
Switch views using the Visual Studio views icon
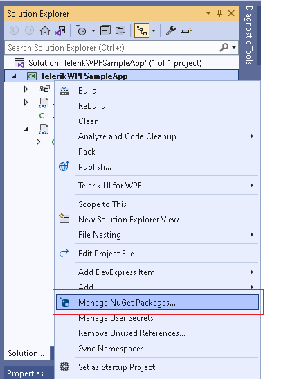point(60,31)
